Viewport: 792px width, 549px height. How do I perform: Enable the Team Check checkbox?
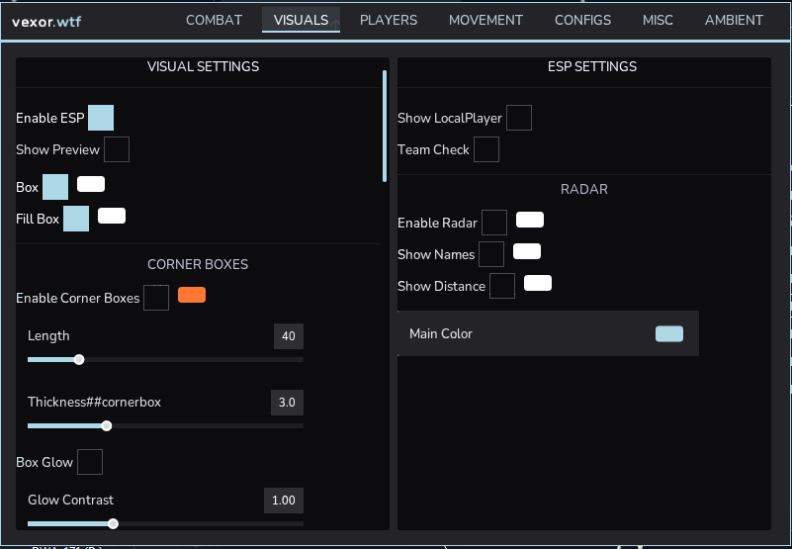tap(486, 149)
